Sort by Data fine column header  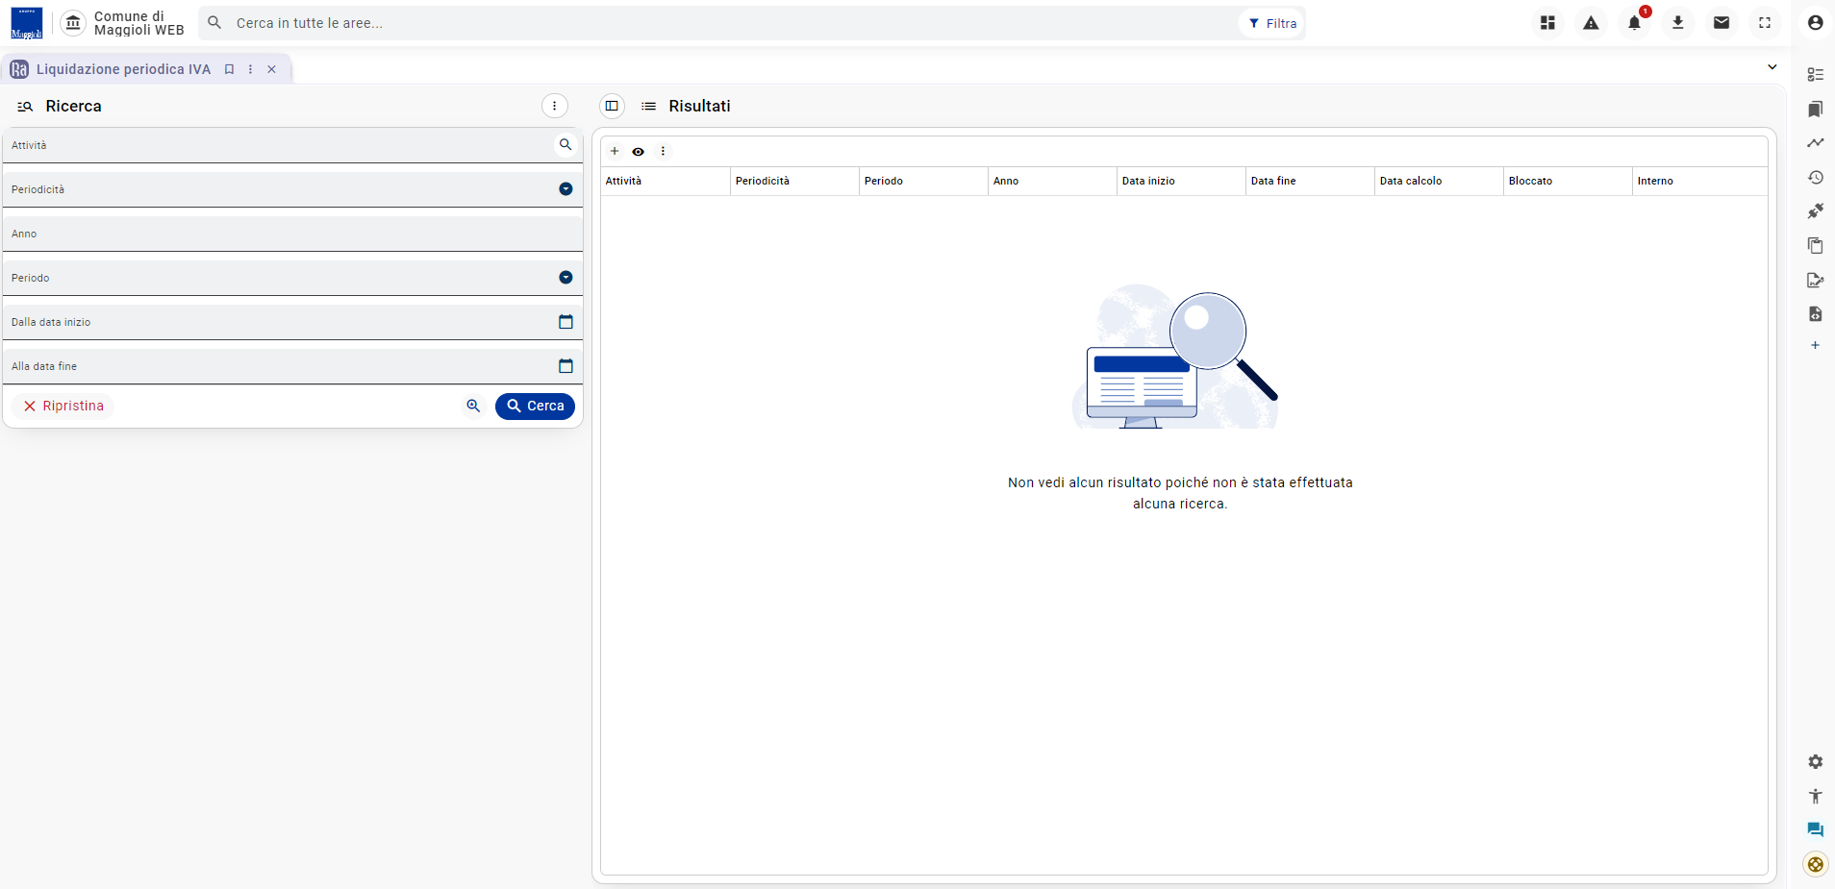[x=1310, y=181]
